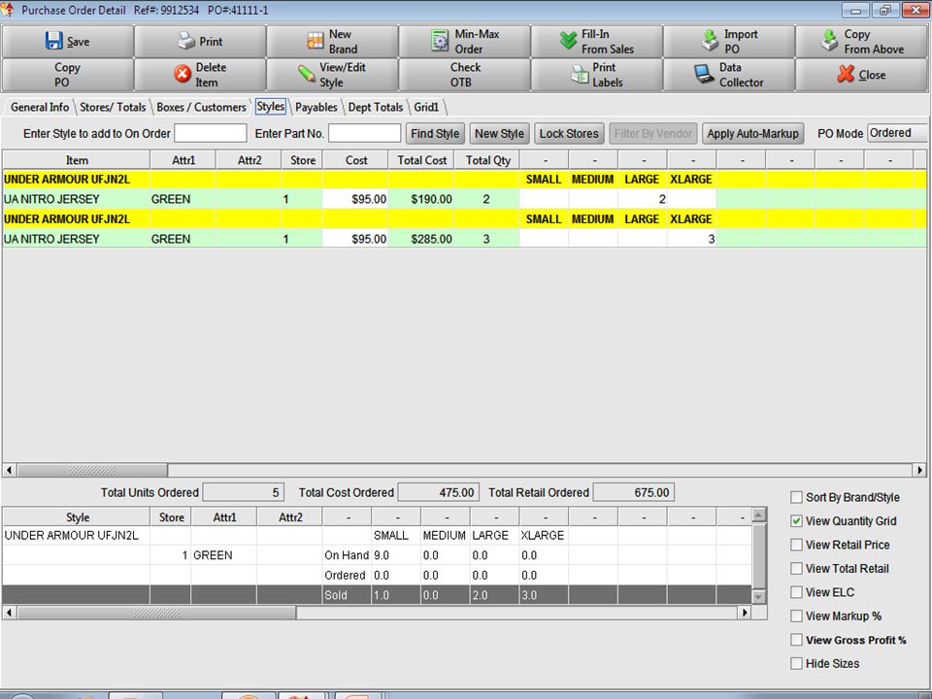Image resolution: width=932 pixels, height=699 pixels.
Task: Click the Total Qty column header
Action: [x=487, y=160]
